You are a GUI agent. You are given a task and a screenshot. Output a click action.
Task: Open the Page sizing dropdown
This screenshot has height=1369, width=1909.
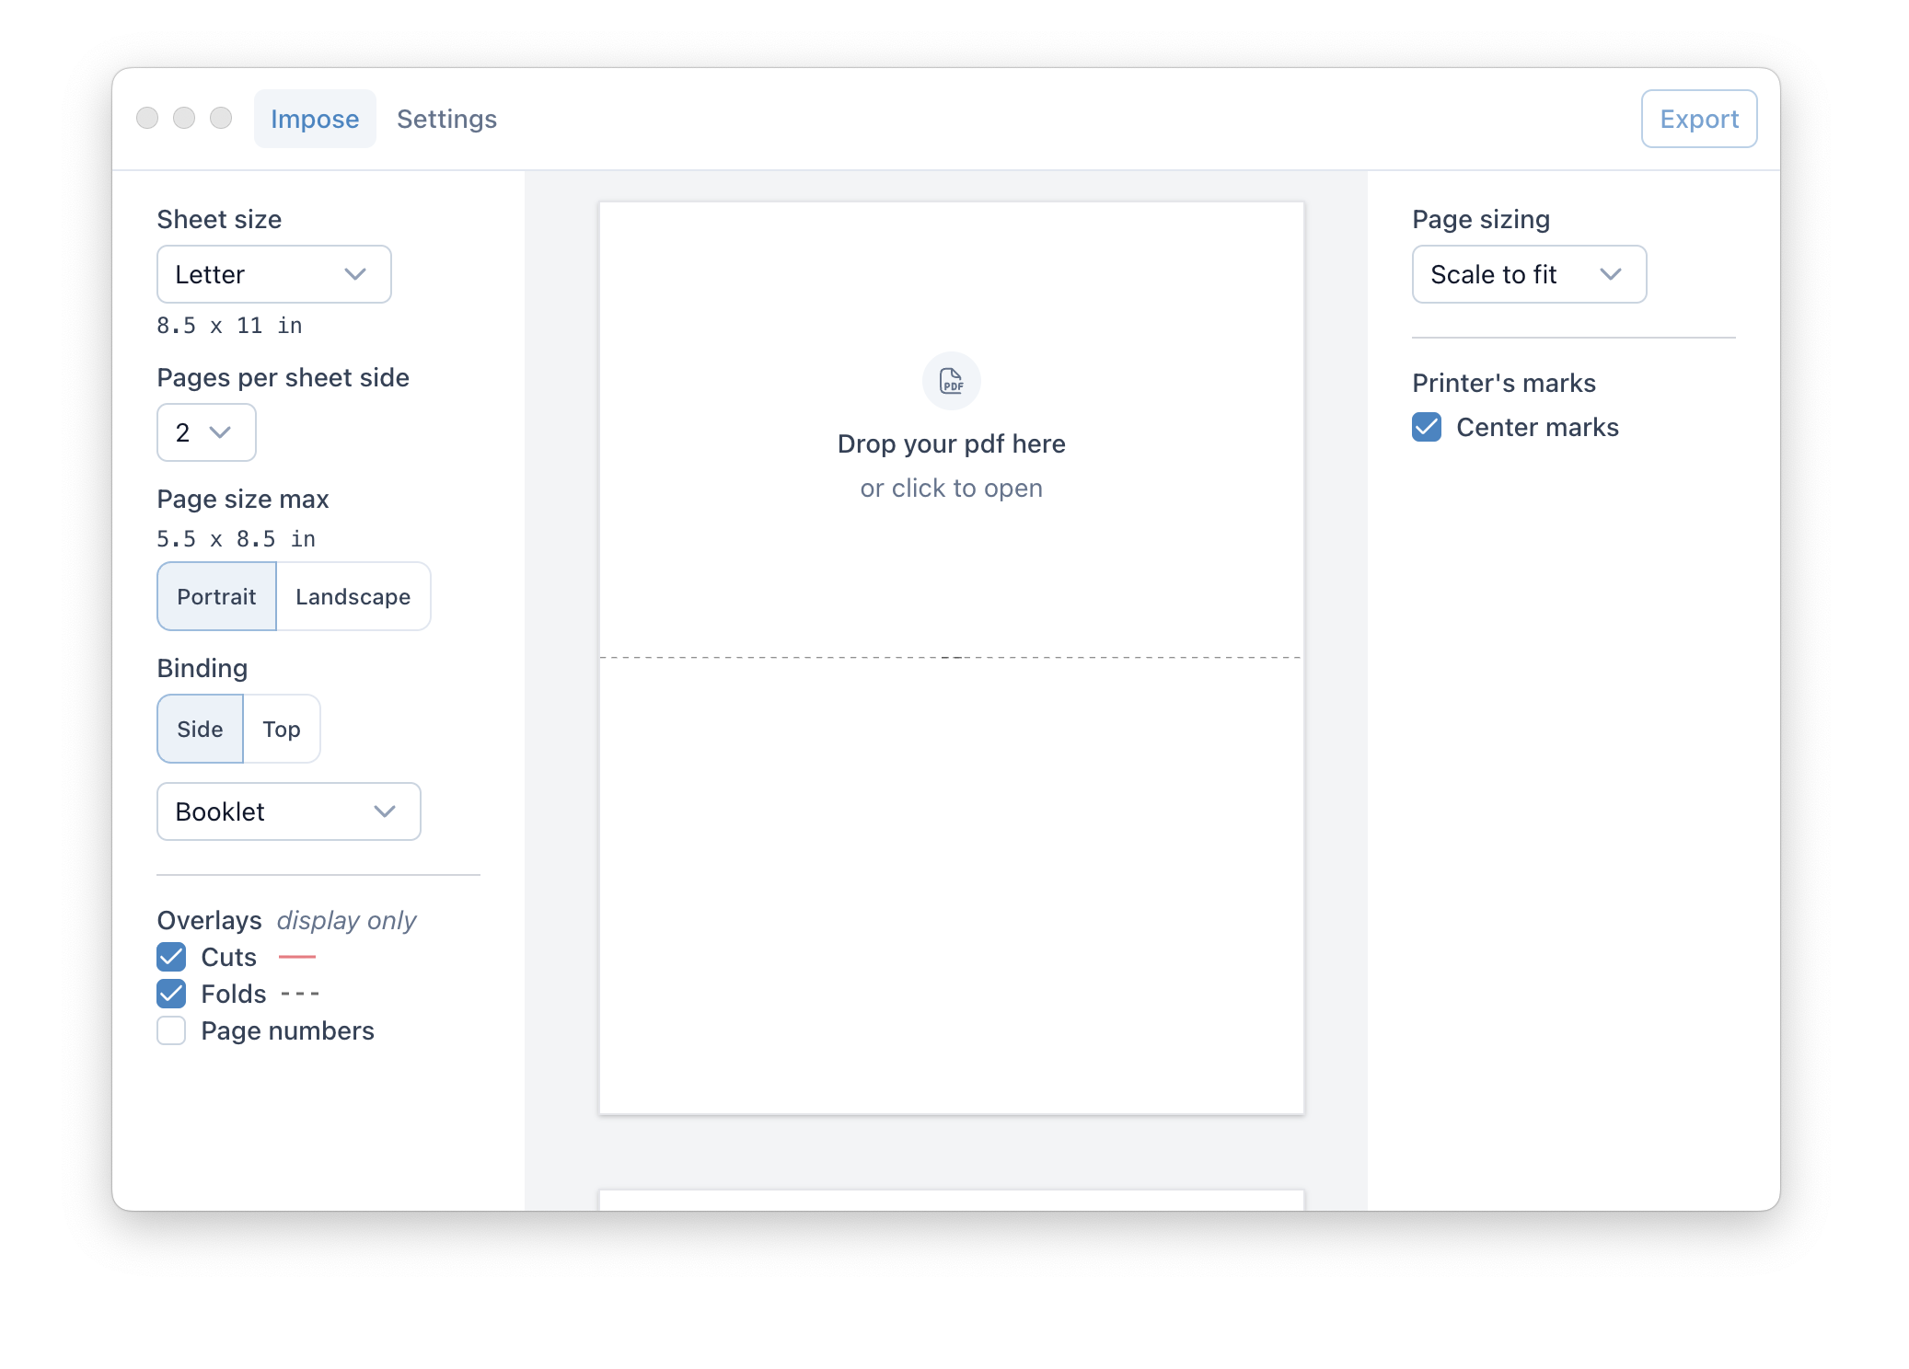coord(1528,274)
